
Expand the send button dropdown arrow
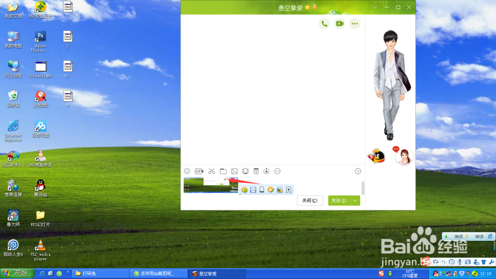point(355,201)
